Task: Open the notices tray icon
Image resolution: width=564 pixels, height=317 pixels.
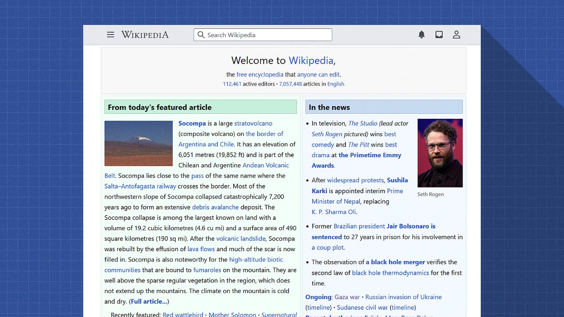Action: (439, 34)
